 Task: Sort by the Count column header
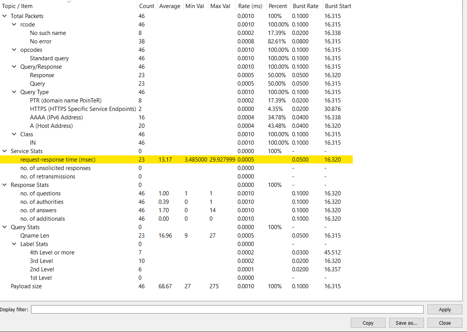point(147,6)
